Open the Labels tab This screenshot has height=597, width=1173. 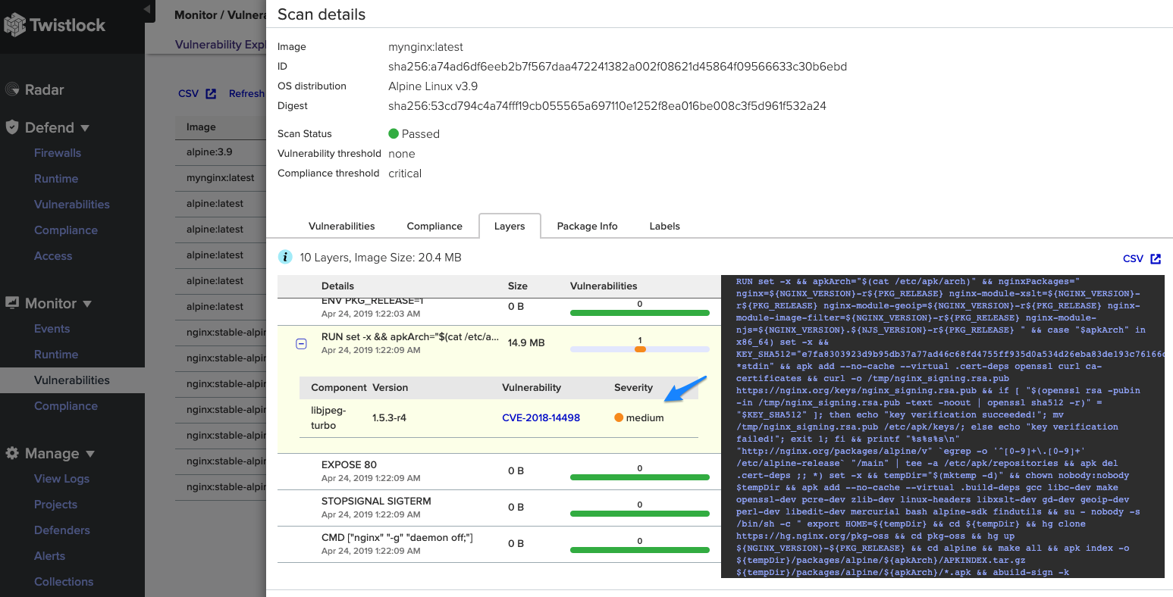[x=664, y=226]
